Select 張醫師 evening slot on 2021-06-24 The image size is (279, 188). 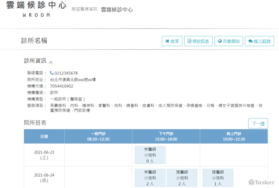pyautogui.click(x=218, y=177)
